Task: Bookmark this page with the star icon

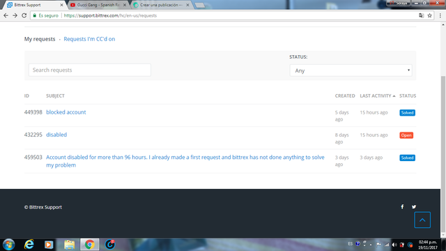Action: click(x=429, y=15)
